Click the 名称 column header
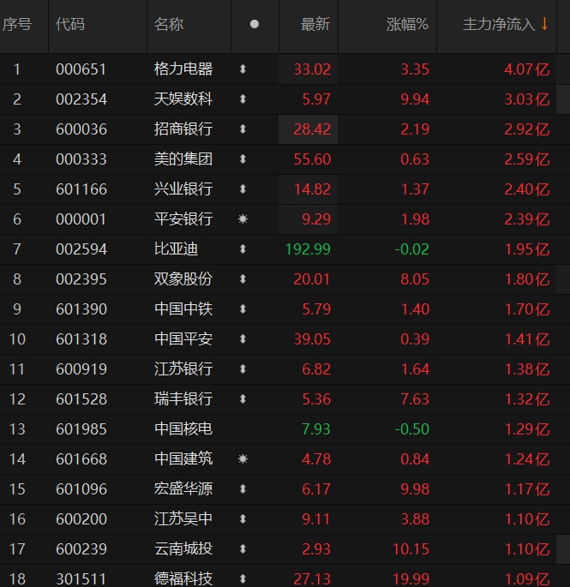This screenshot has width=570, height=587. pos(169,25)
